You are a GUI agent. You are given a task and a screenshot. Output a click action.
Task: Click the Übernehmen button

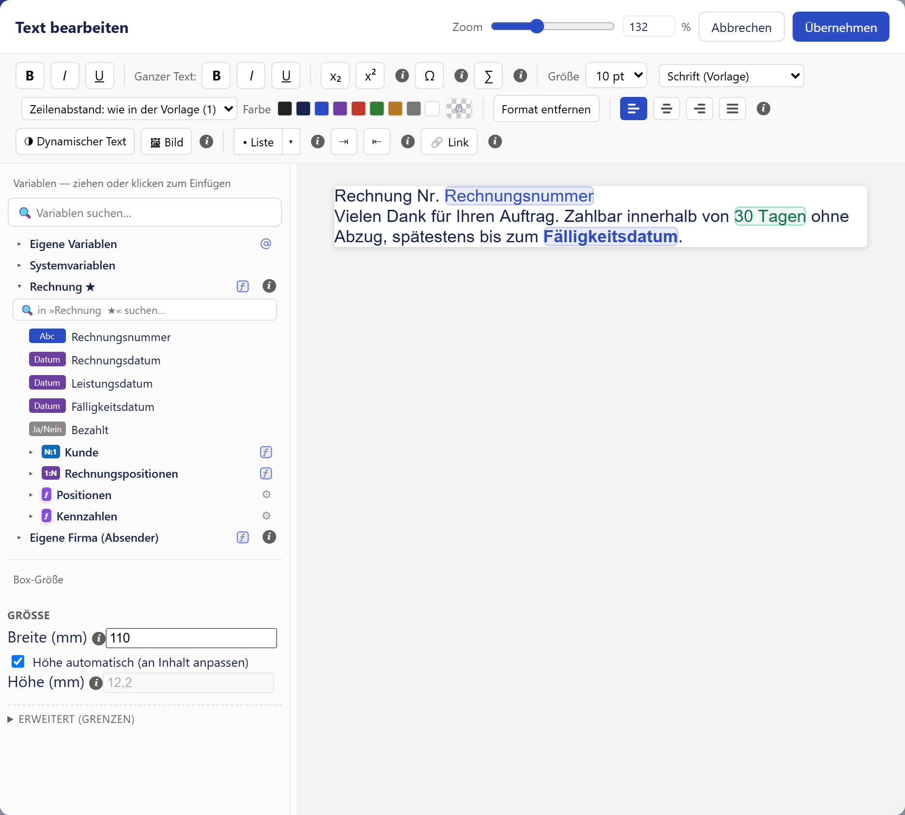[x=841, y=27]
